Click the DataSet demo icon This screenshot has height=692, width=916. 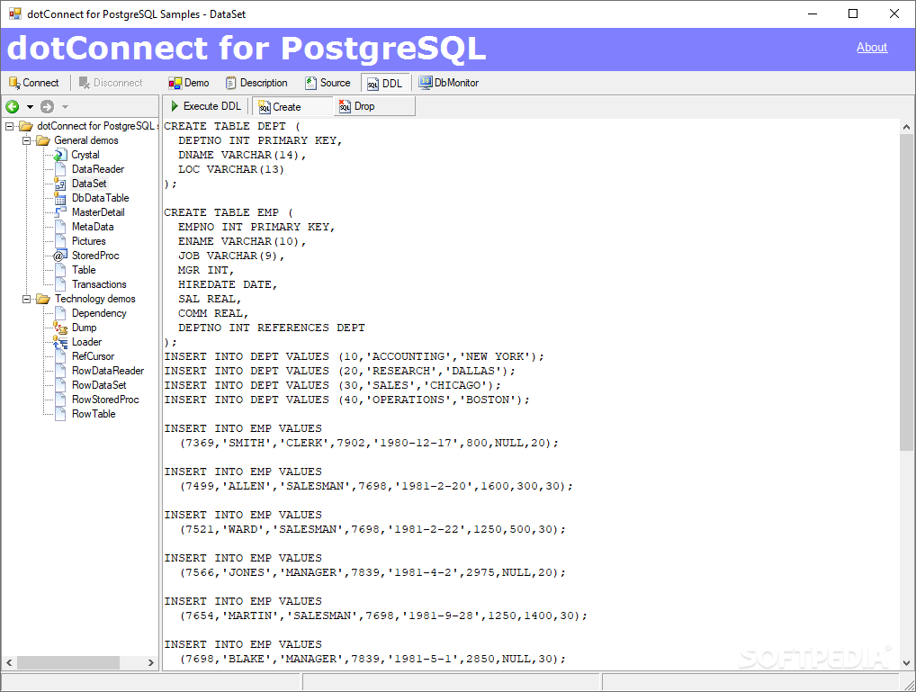click(59, 184)
